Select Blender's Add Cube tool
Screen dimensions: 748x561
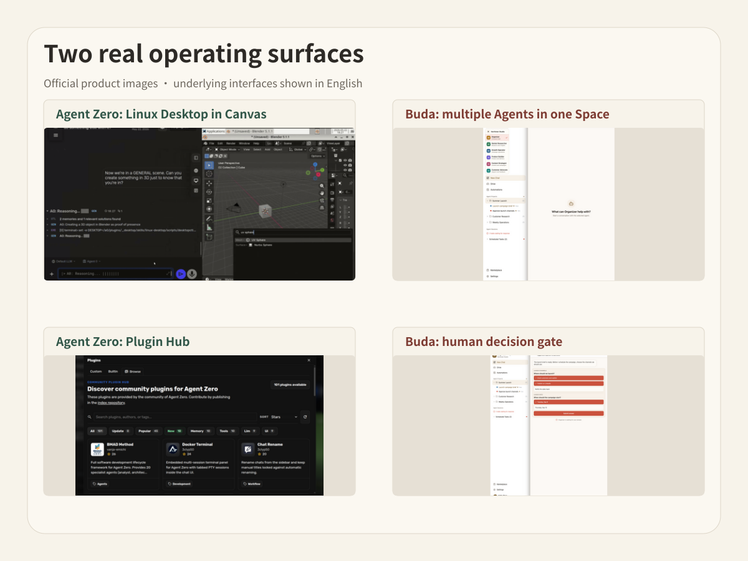tap(209, 237)
